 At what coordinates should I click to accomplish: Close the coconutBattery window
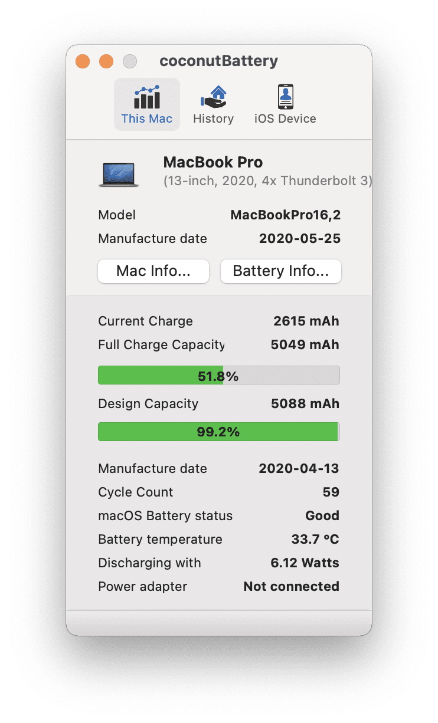click(x=83, y=61)
